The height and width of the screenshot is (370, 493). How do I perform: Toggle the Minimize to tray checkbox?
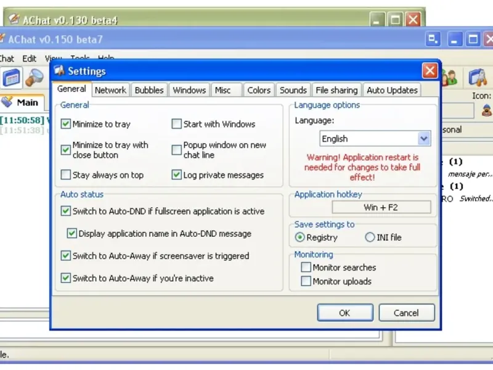(65, 124)
